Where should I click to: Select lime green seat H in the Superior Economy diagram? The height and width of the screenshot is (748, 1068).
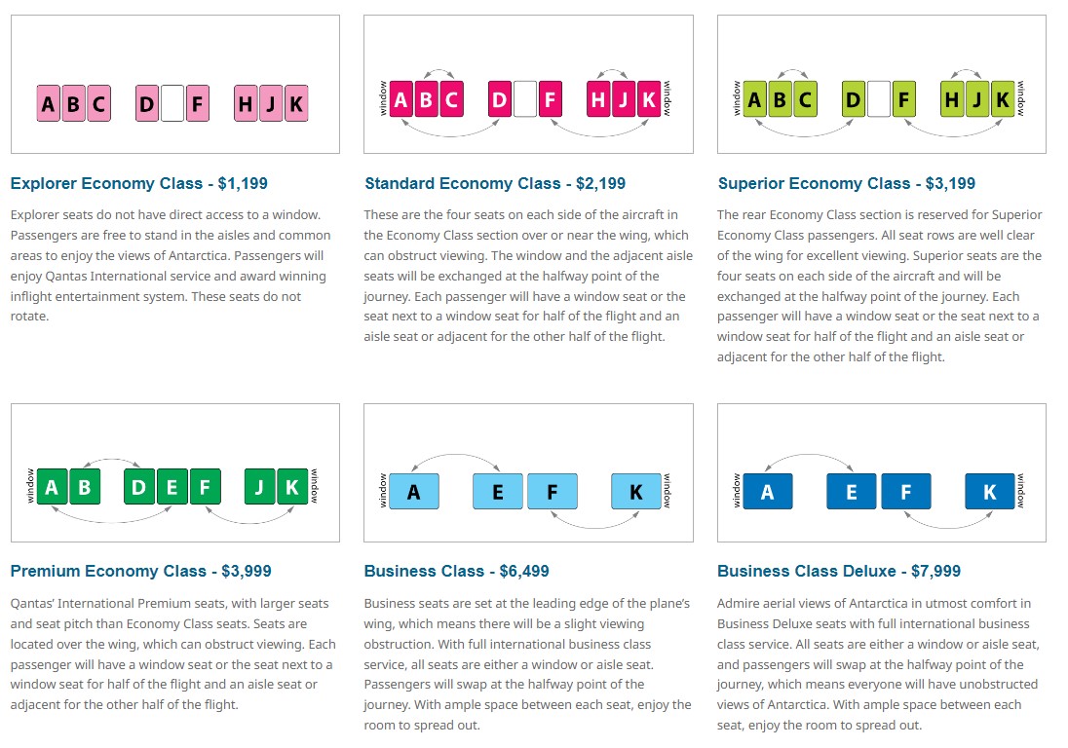pyautogui.click(x=952, y=99)
